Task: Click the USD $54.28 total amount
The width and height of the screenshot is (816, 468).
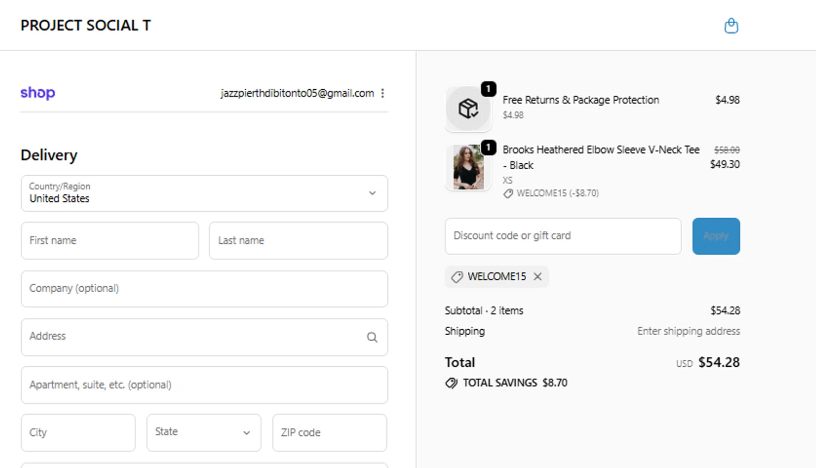Action: pos(708,362)
